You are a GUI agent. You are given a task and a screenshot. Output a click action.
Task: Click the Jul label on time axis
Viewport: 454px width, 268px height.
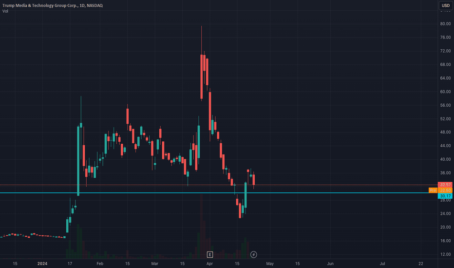(382, 264)
